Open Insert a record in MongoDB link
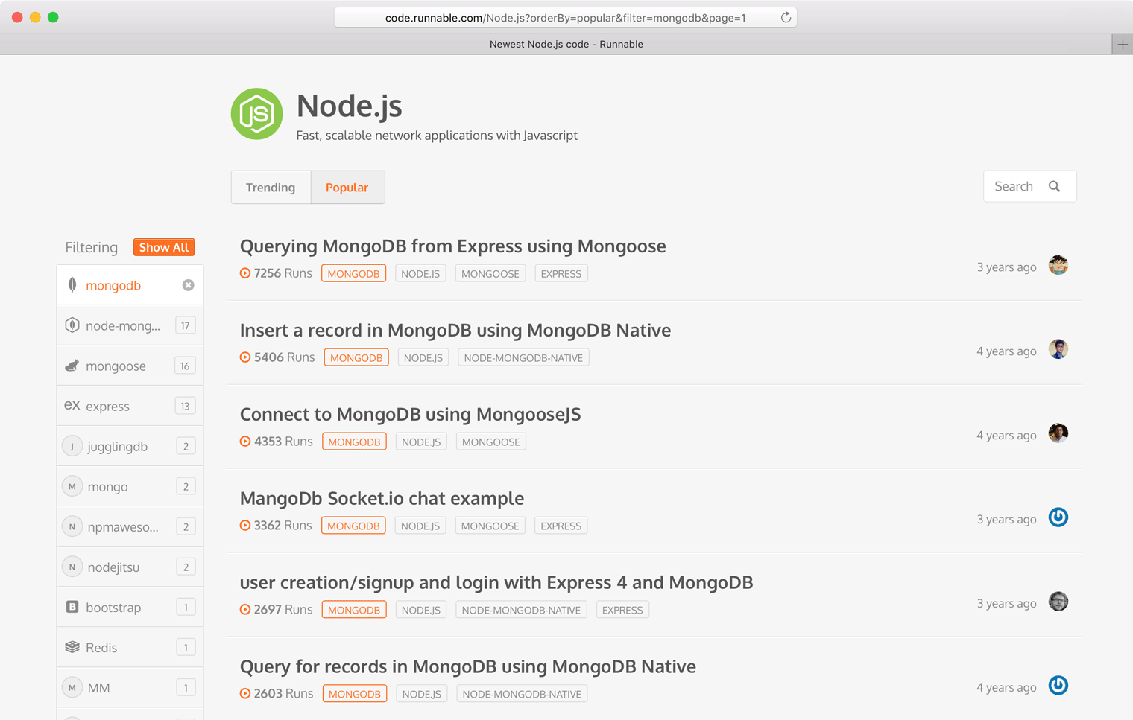Image resolution: width=1133 pixels, height=720 pixels. tap(455, 330)
